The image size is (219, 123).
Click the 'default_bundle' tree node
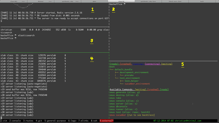point(123,70)
